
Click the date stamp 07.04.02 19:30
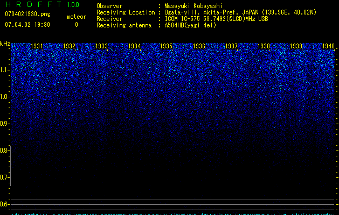(x=27, y=24)
